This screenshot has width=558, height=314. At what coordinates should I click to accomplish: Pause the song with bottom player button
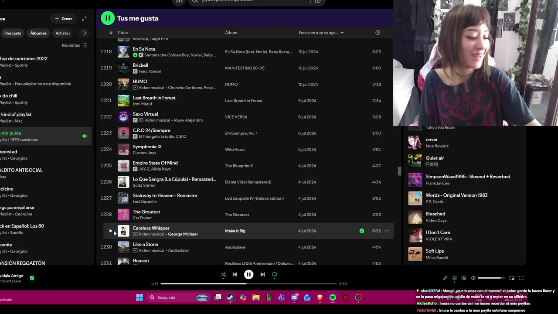248,275
